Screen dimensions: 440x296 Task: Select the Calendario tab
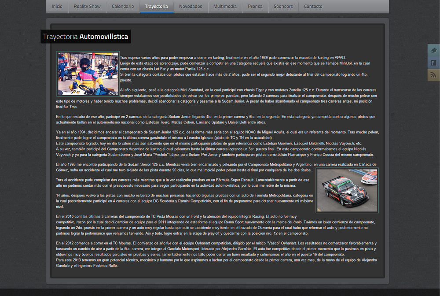(123, 7)
